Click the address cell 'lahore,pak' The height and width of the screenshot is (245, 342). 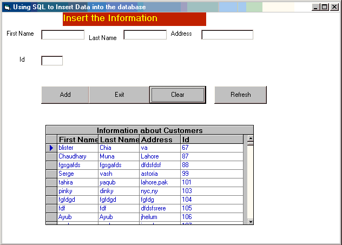(x=160, y=182)
